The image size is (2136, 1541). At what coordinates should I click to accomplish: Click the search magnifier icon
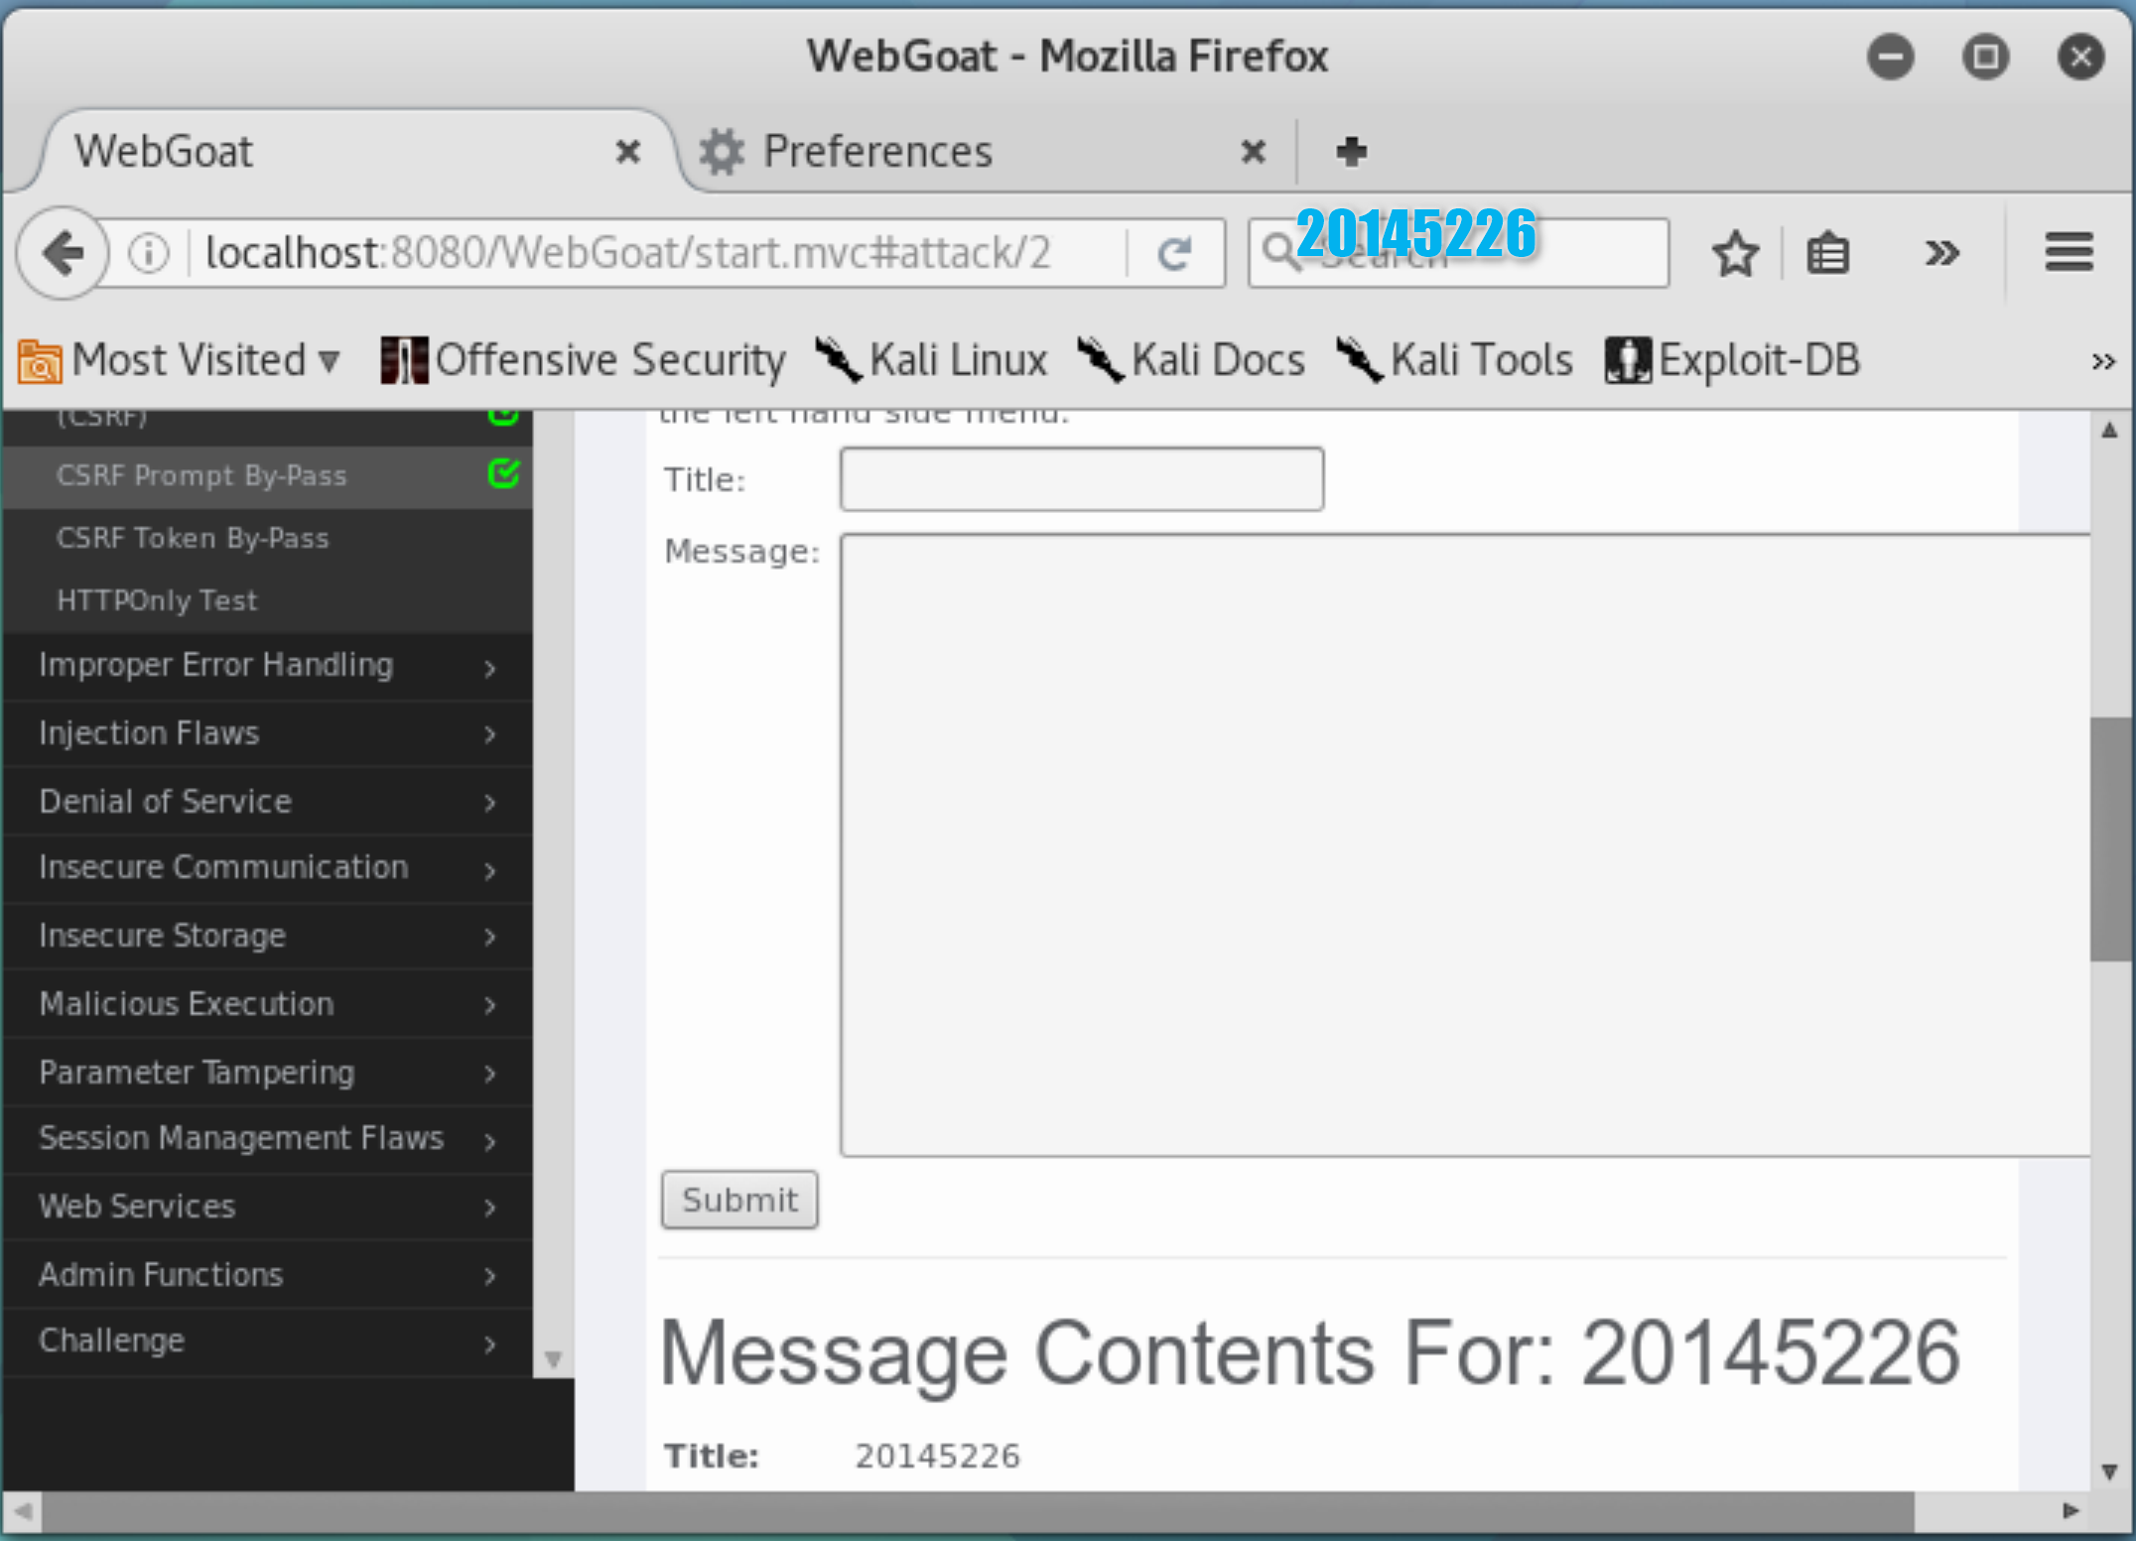tap(1280, 252)
